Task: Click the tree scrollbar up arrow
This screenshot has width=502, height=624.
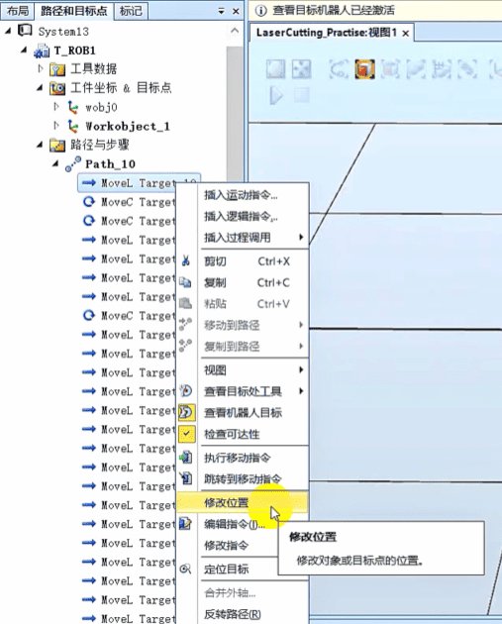Action: pyautogui.click(x=235, y=31)
